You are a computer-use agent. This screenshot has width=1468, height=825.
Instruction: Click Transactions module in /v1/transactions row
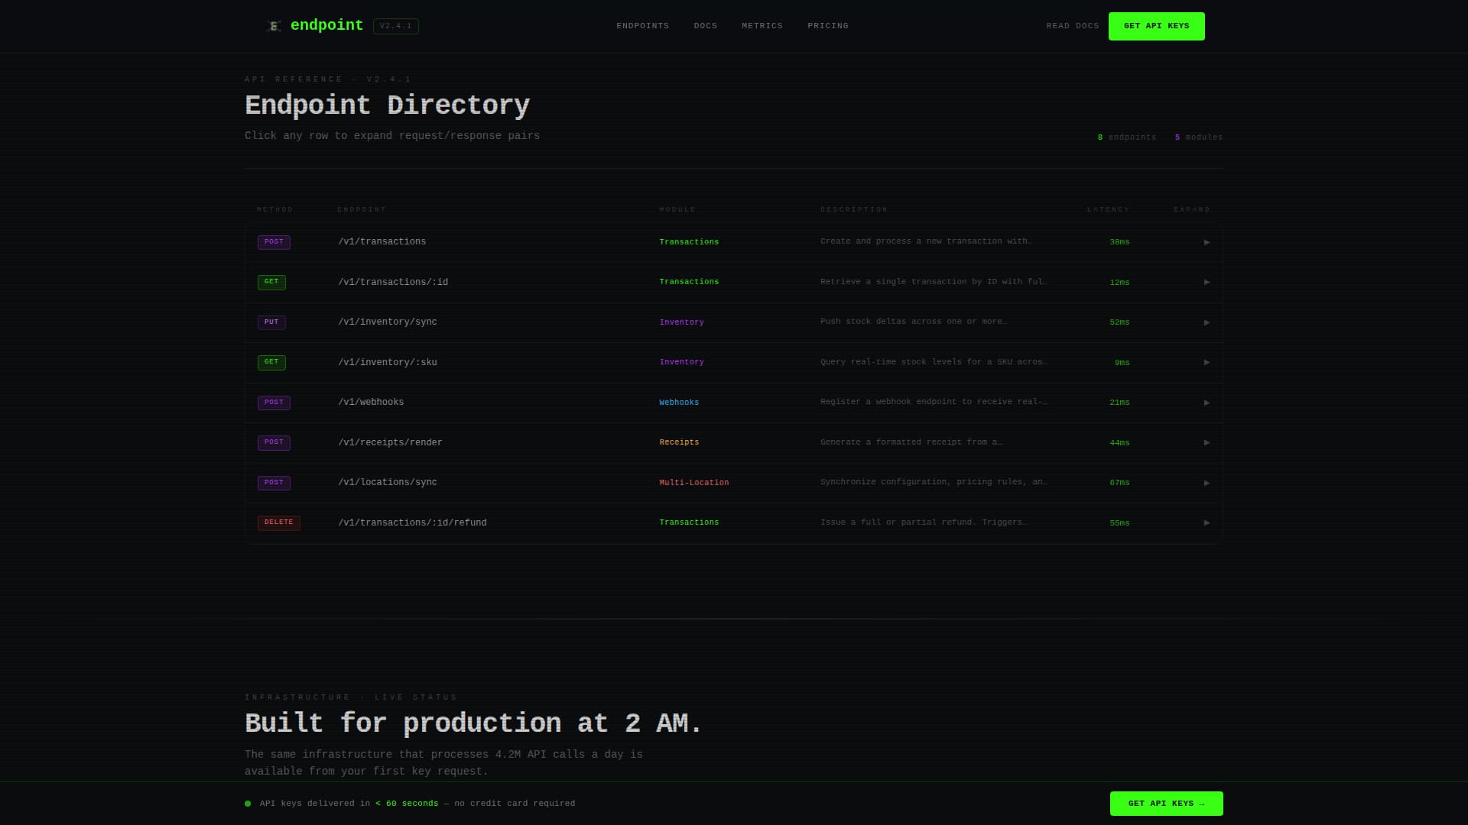689,242
